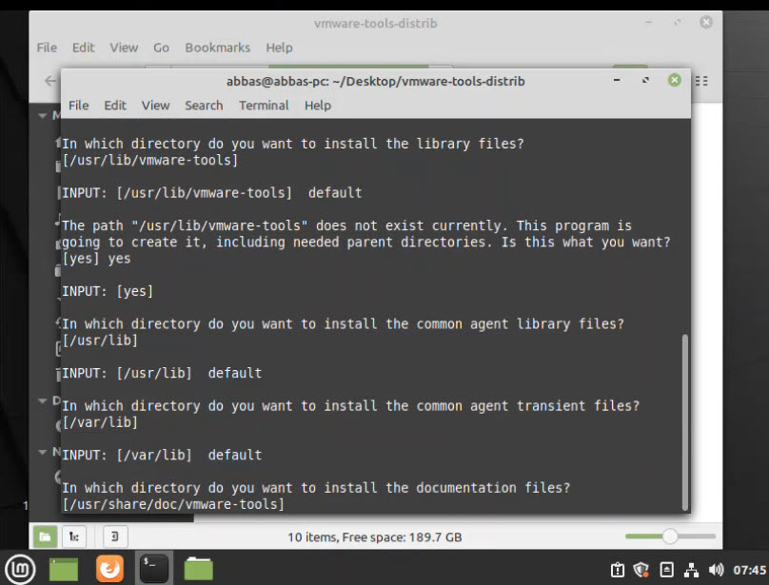Image resolution: width=769 pixels, height=585 pixels.
Task: Open the clipboard tray icon
Action: pos(618,570)
